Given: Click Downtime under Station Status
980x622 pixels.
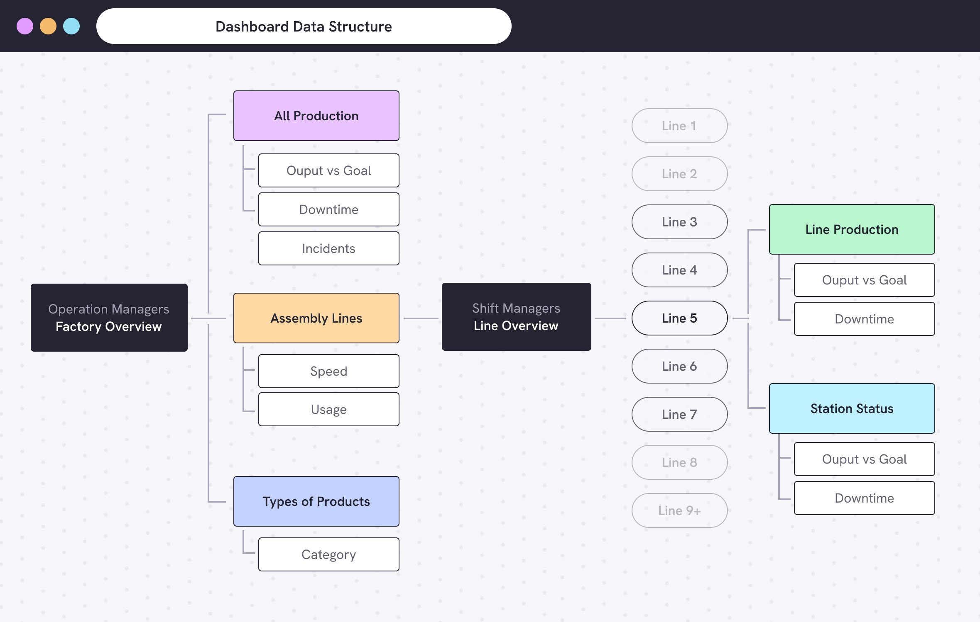Looking at the screenshot, I should click(x=864, y=498).
